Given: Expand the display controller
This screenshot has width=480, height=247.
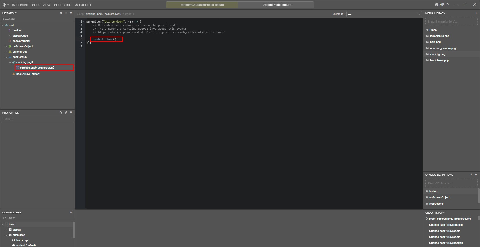Looking at the screenshot, I should click(x=6, y=230).
